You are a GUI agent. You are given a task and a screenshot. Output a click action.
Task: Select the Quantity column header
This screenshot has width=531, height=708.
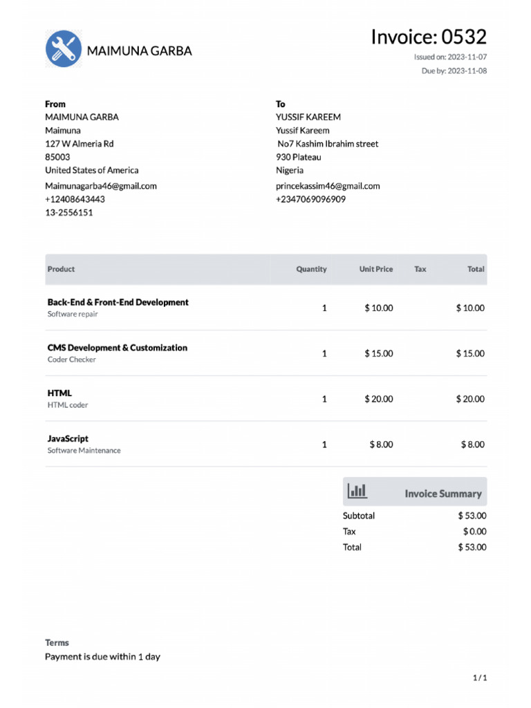311,269
